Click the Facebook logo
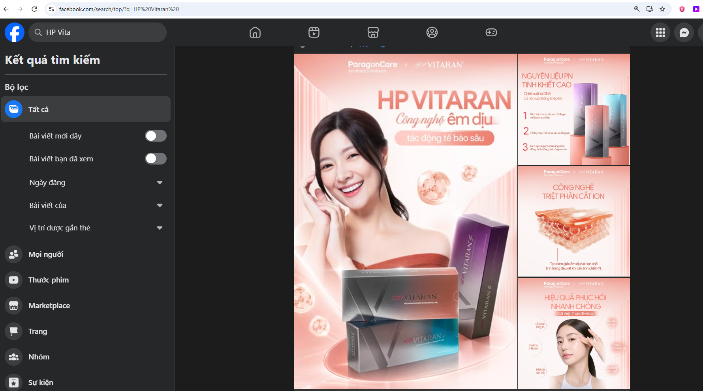 click(15, 32)
